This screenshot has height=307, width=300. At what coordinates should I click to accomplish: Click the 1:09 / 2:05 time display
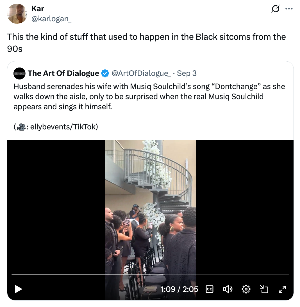179,289
